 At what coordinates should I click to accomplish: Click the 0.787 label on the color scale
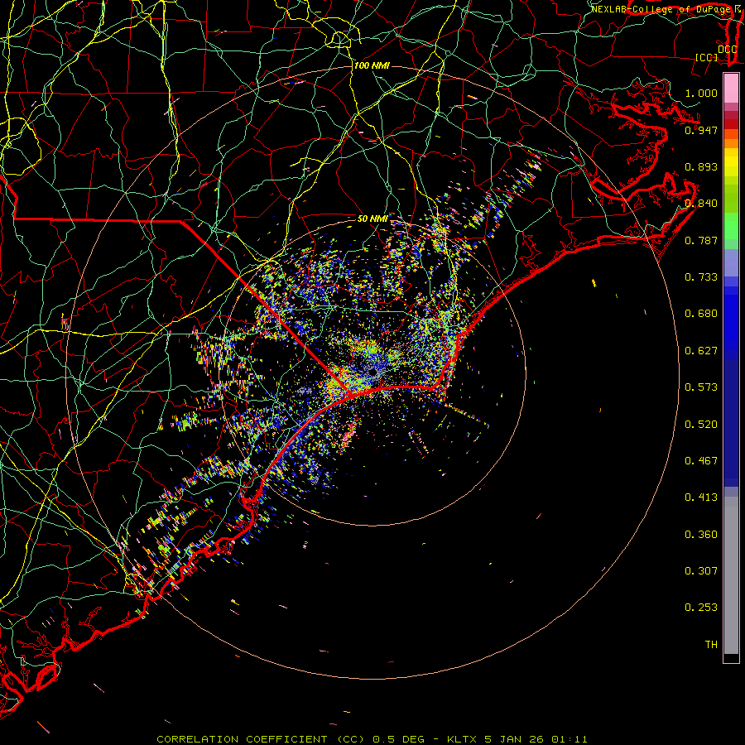click(701, 240)
